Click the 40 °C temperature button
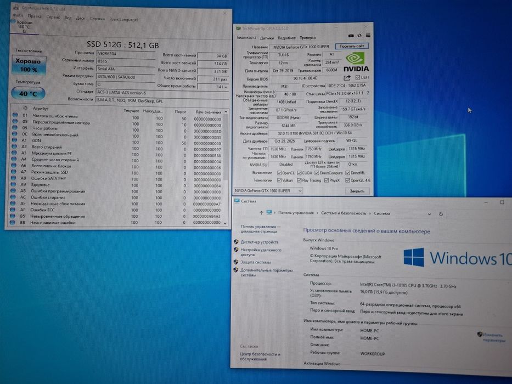Image resolution: width=512 pixels, height=384 pixels. point(28,93)
